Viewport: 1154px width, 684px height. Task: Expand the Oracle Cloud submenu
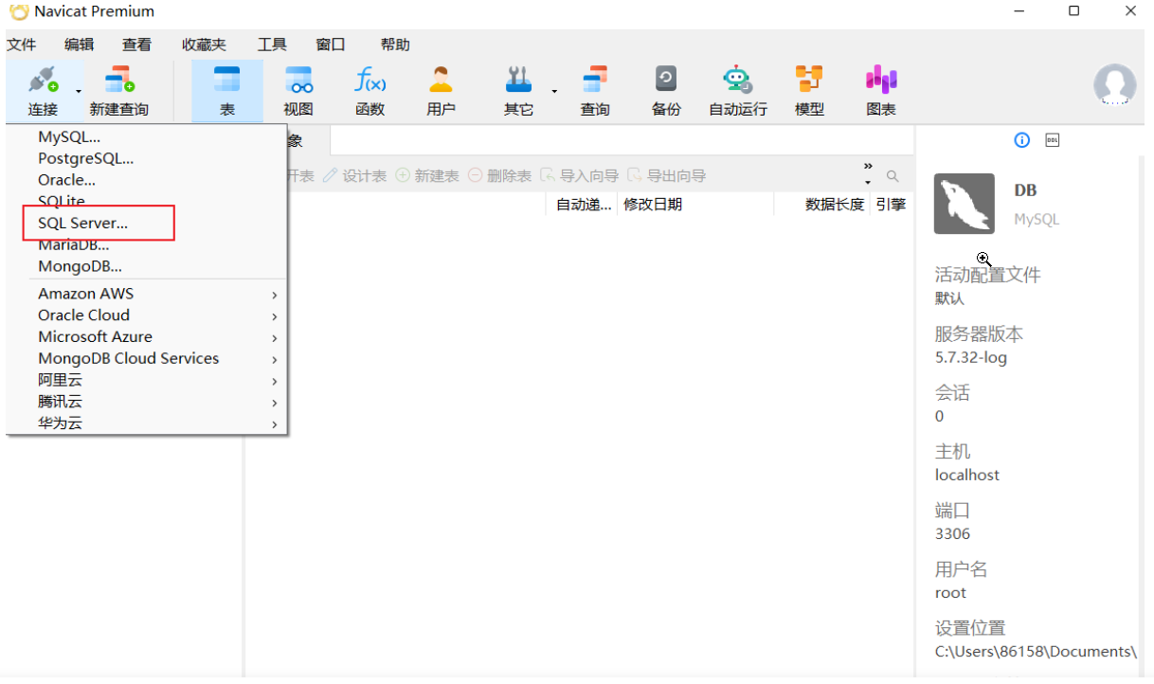[x=147, y=315]
